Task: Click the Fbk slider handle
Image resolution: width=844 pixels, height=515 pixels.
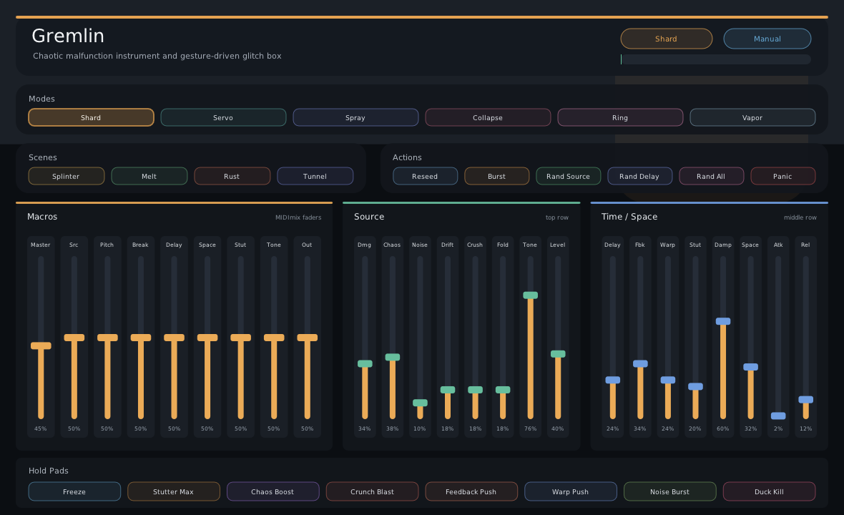Action: coord(640,364)
